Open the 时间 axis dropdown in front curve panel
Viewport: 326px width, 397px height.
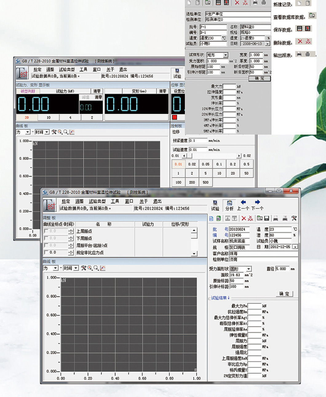(76, 268)
